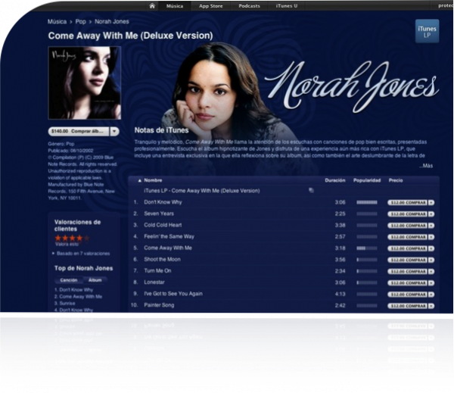Buy Cold Cold Heart track
Screen dimensions: 454x393
407,226
